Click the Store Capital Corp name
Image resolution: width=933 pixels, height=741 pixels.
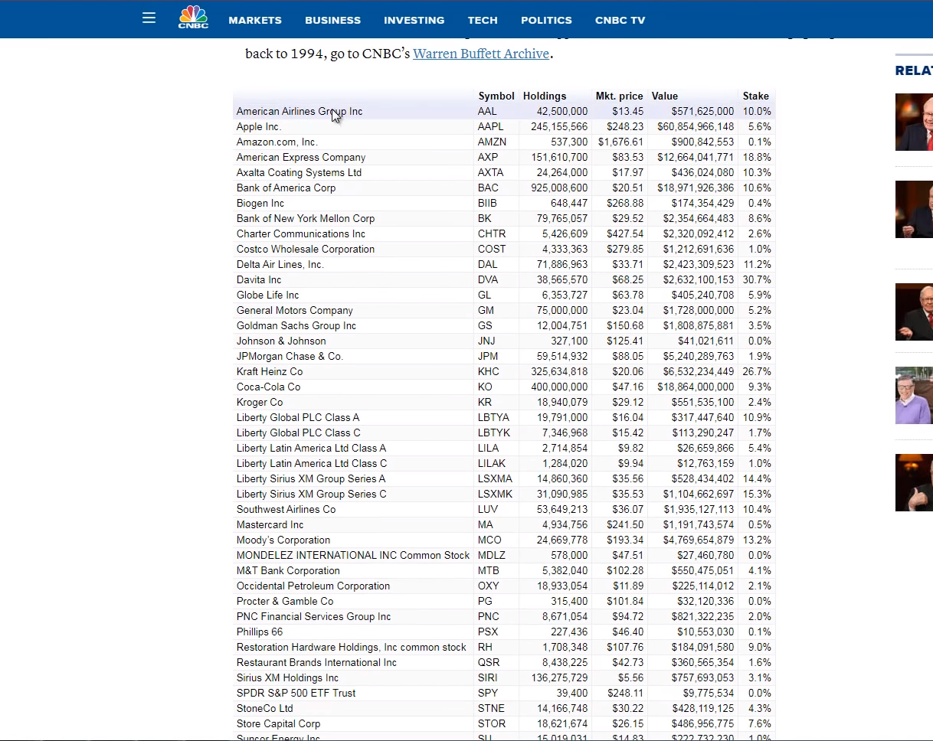(278, 723)
